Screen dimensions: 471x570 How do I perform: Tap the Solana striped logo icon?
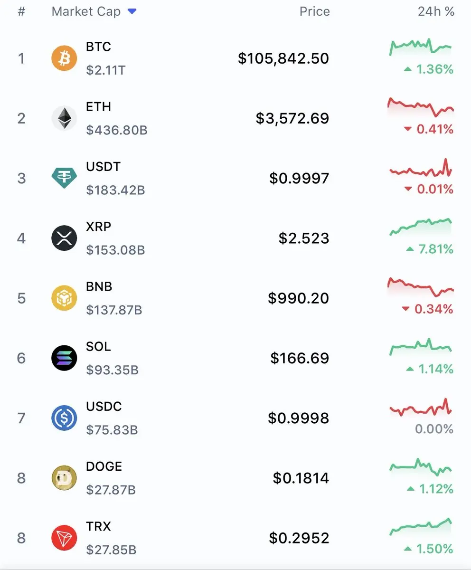tap(64, 358)
